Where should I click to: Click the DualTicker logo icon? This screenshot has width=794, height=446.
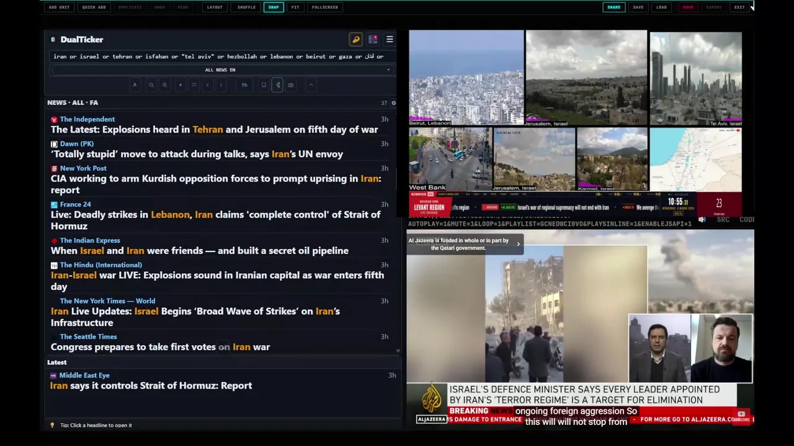point(53,40)
